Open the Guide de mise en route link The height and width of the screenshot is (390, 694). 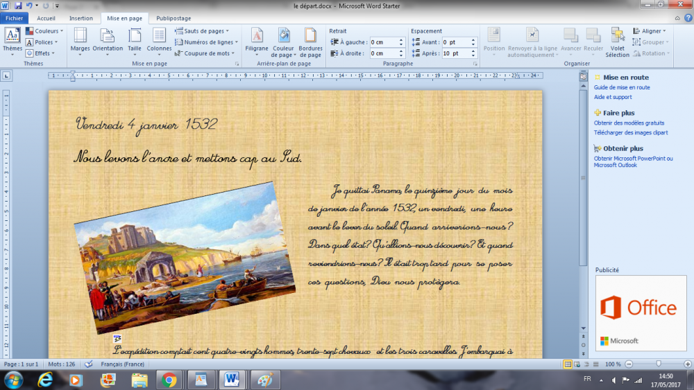pyautogui.click(x=622, y=87)
